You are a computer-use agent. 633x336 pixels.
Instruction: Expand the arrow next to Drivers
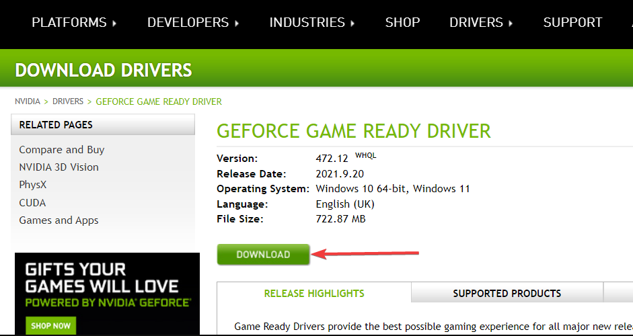[x=511, y=24]
